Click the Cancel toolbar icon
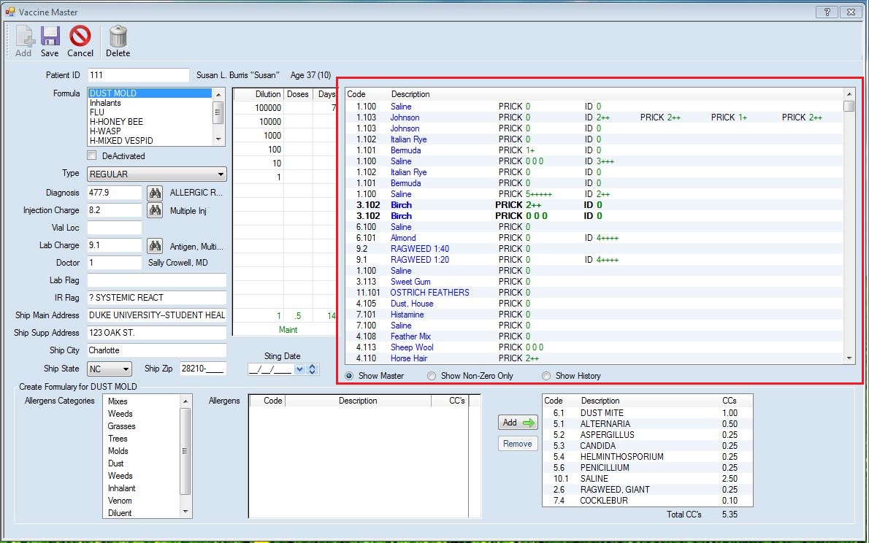The image size is (869, 543). click(x=80, y=36)
